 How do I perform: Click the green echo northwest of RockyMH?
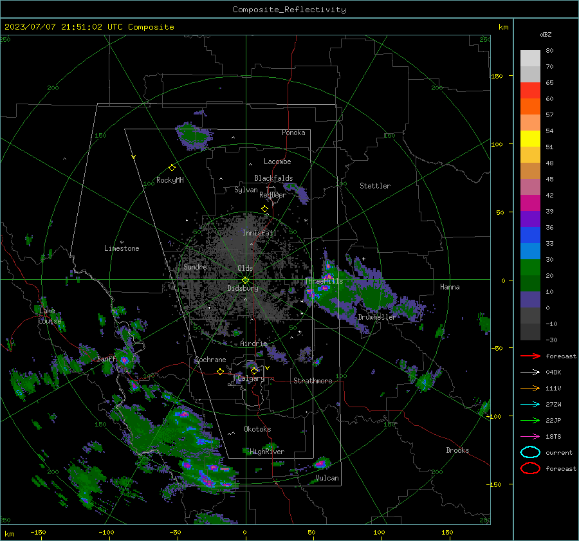tap(194, 136)
